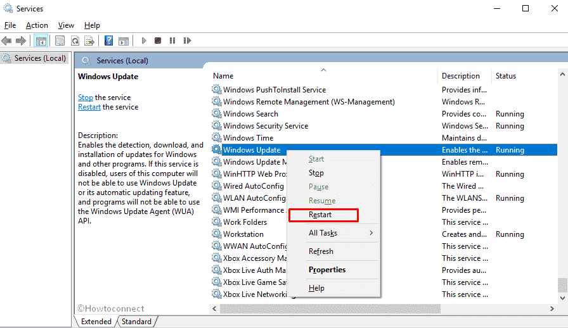Select Windows Remote Management (WS-Management) row
Viewport: 568px width, 328px height.
(x=384, y=102)
